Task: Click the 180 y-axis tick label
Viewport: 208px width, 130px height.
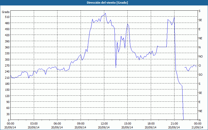Action: pyautogui.click(x=7, y=84)
